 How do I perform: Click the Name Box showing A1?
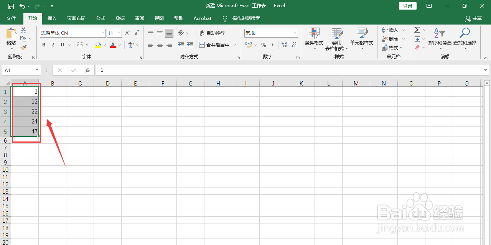[21, 70]
